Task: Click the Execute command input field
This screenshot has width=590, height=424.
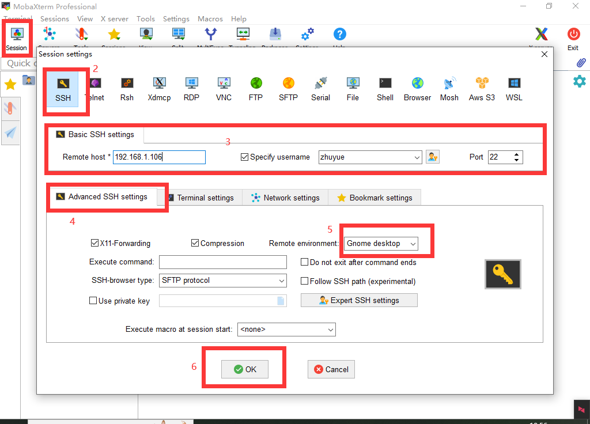Action: [x=223, y=262]
